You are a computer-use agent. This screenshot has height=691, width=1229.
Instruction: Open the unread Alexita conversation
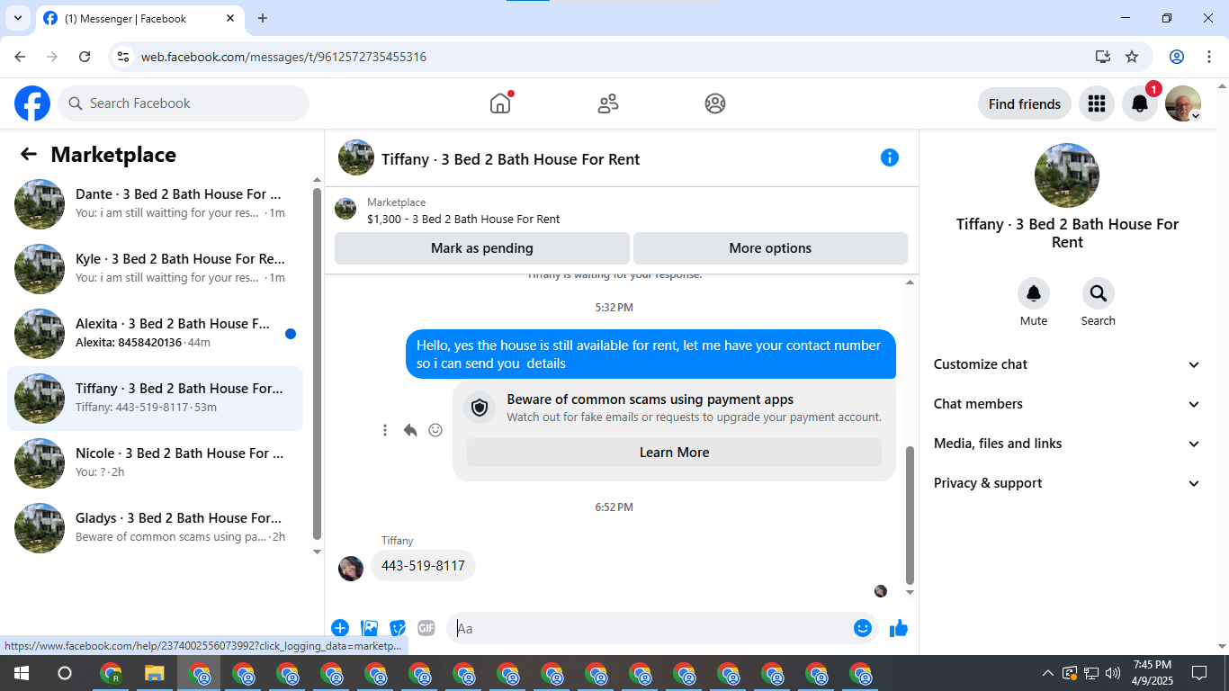pos(155,334)
